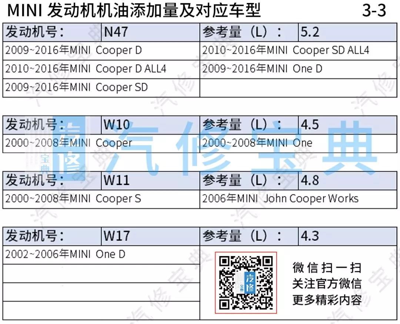
Task: Click row '2006年MINI John Cooper Works'
Action: click(298, 199)
